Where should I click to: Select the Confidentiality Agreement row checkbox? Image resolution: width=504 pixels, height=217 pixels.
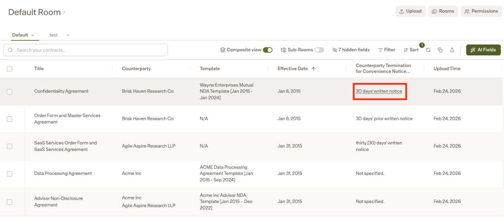[10, 91]
